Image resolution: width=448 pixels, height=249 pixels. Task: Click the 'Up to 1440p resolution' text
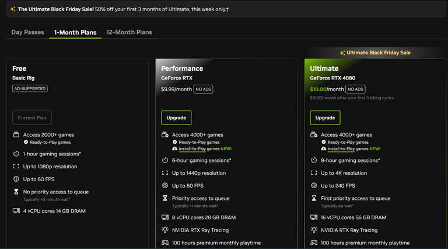coord(199,173)
